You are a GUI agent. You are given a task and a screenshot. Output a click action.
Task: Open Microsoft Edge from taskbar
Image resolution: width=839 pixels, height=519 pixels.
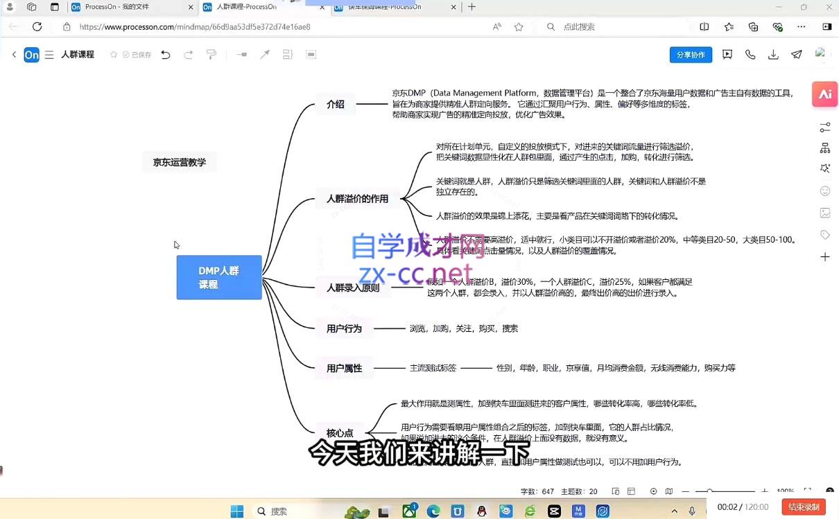433,511
